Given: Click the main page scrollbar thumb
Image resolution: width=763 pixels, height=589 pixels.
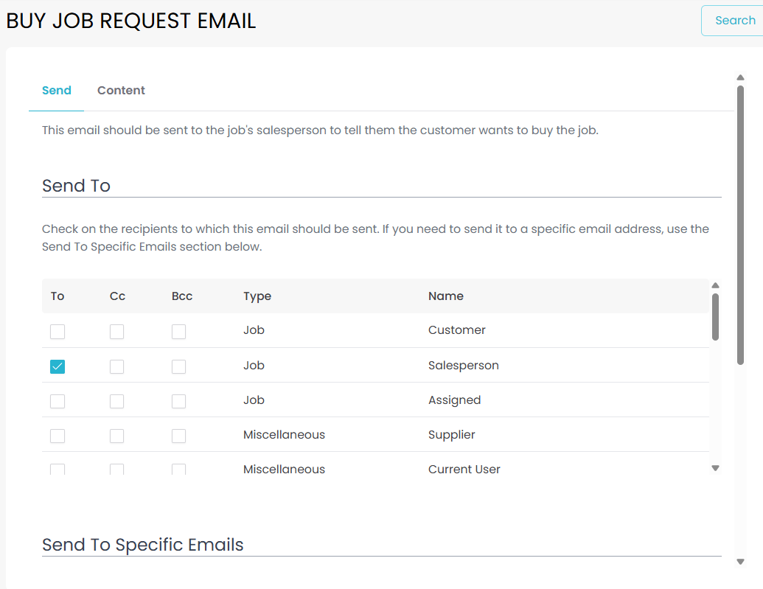Looking at the screenshot, I should coord(740,221).
